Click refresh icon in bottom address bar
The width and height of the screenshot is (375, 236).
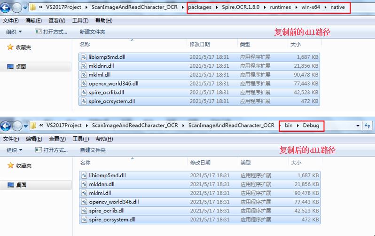click(x=367, y=126)
